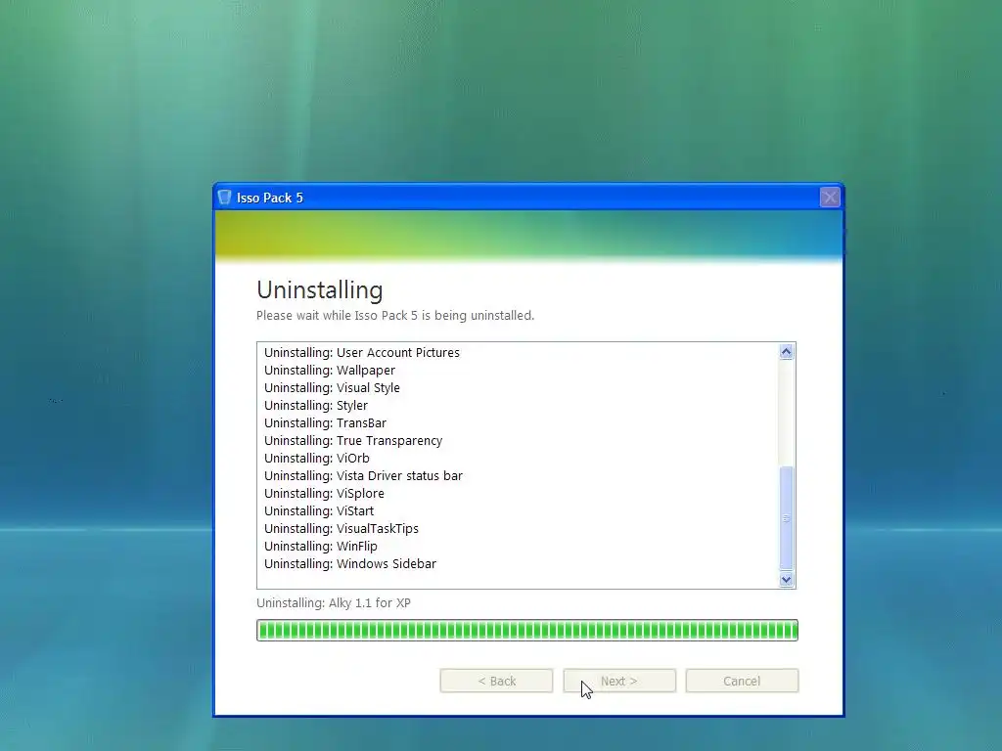Select the 'User Account Pictures' log line

coord(362,352)
